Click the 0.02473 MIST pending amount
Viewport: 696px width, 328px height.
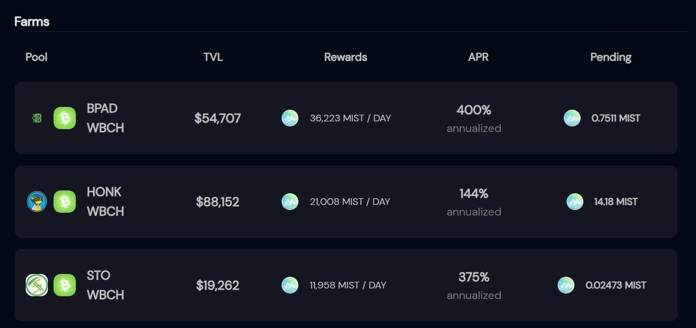pyautogui.click(x=616, y=285)
